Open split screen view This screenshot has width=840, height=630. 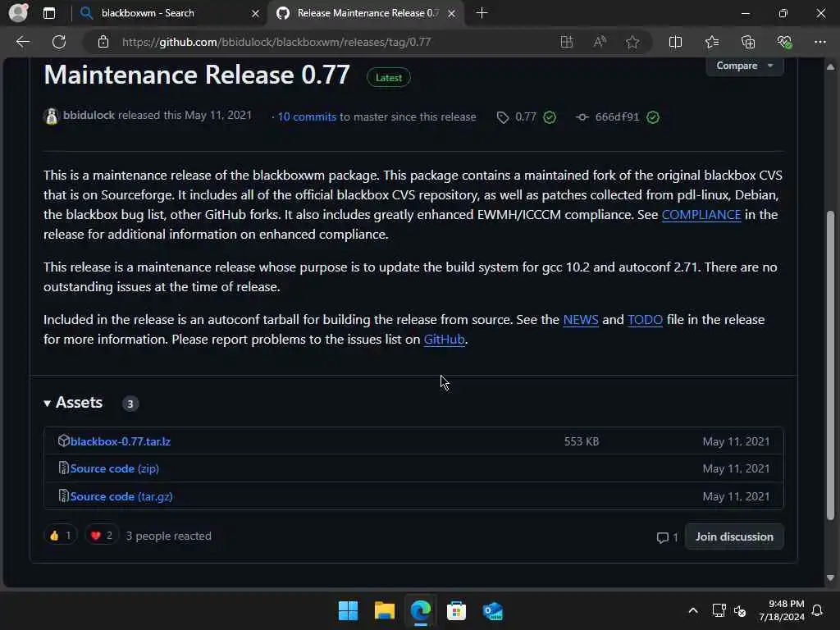(x=676, y=42)
